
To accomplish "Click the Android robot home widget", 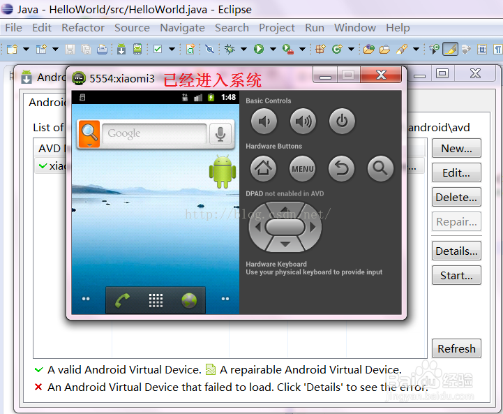I will tap(223, 172).
